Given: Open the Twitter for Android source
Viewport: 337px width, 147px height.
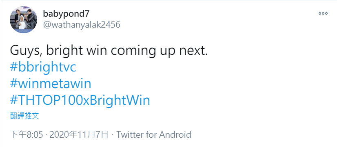Looking at the screenshot, I should [154, 135].
